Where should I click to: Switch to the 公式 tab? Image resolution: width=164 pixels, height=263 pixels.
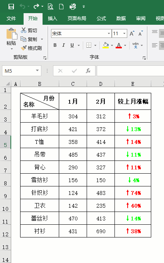click(101, 18)
